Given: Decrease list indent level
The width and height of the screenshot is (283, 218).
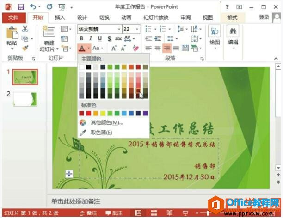Looking at the screenshot, I should 148,39.
